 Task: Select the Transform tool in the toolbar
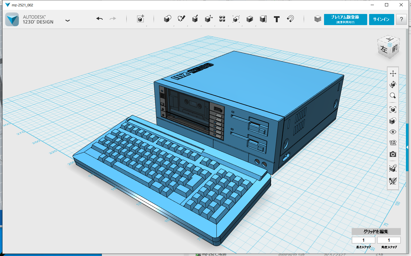pos(141,19)
